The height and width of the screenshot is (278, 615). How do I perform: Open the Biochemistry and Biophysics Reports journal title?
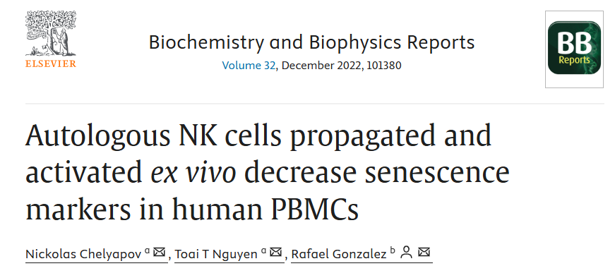click(311, 42)
